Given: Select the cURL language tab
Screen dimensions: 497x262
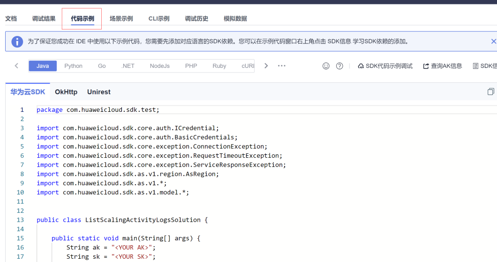Looking at the screenshot, I should click(248, 66).
